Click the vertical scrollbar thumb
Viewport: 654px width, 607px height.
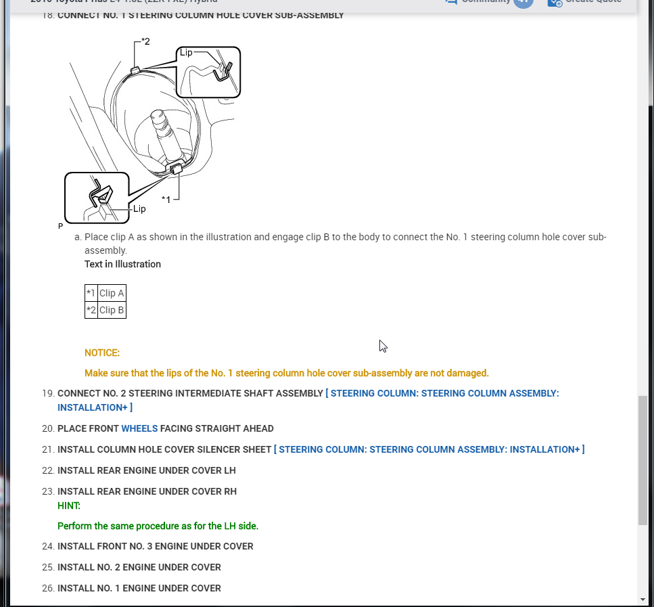[x=643, y=460]
